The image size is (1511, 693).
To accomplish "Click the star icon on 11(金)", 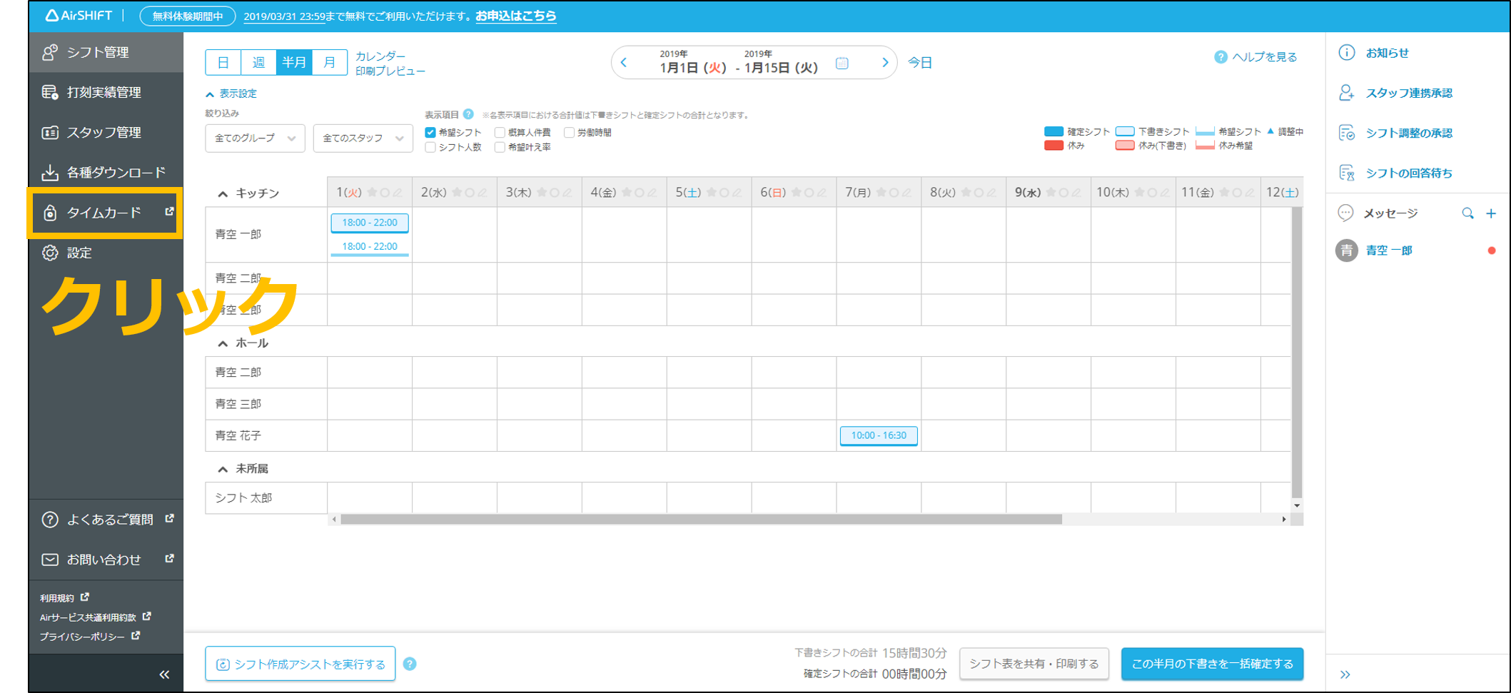I will tap(1224, 193).
